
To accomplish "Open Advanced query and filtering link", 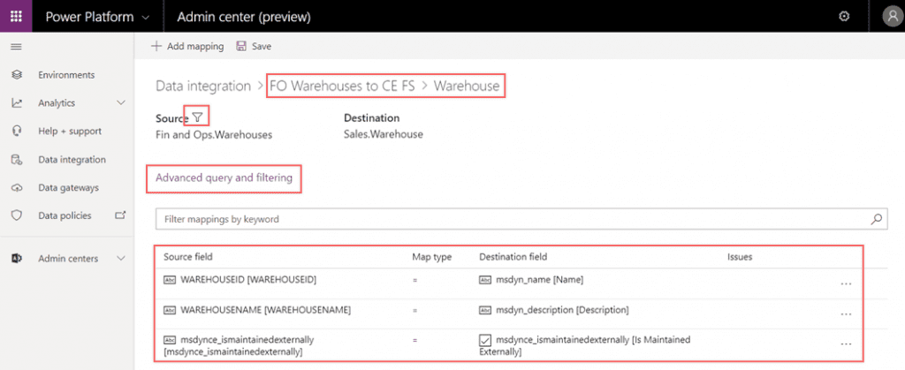I will [x=224, y=178].
